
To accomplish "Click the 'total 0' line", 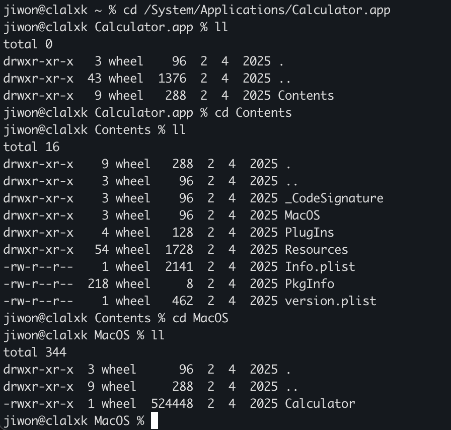I will point(28,44).
